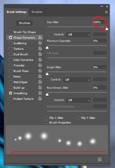Open the Angle Jitter Control dropdown
115x168 pixels.
pyautogui.click(x=77, y=80)
